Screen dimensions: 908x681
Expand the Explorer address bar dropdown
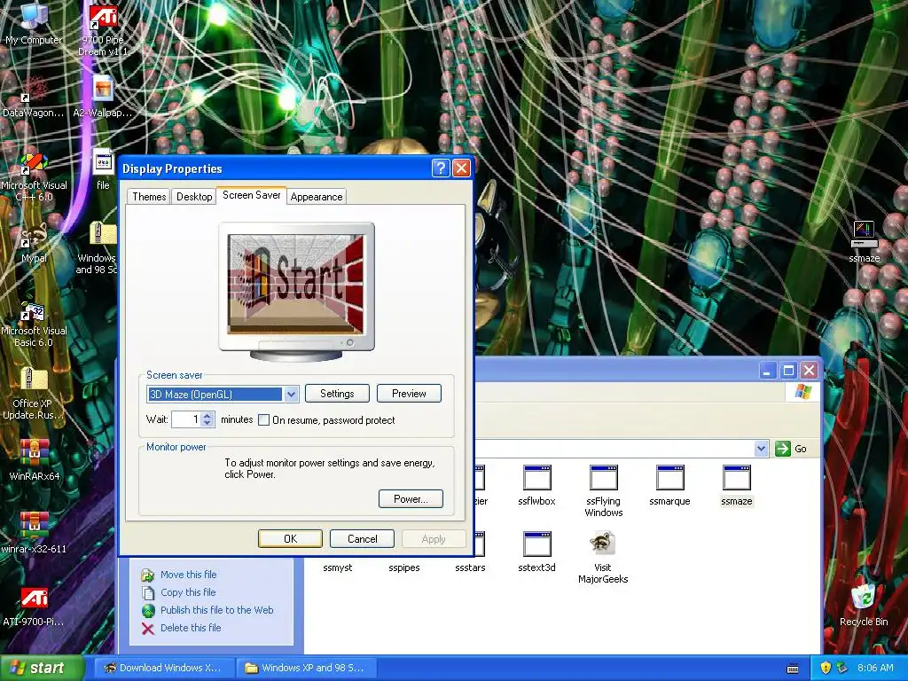pyautogui.click(x=762, y=448)
